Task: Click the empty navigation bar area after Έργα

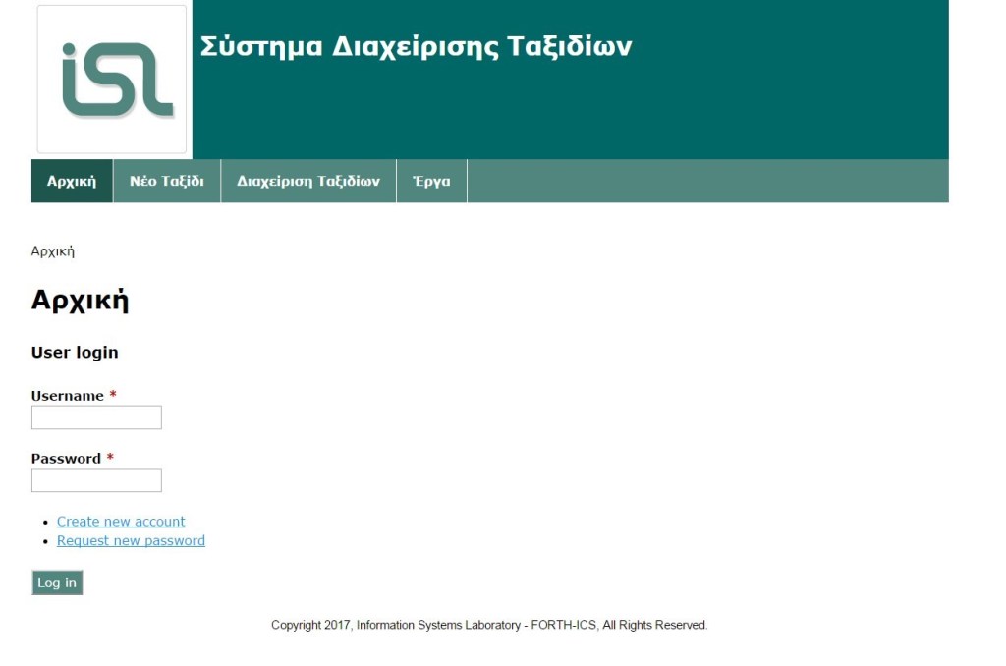Action: [707, 181]
